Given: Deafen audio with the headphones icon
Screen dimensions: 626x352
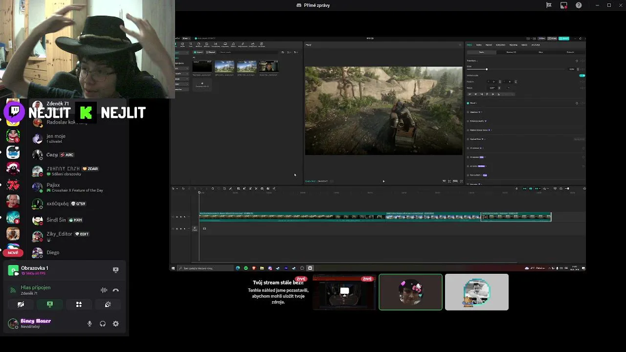Looking at the screenshot, I should point(103,324).
